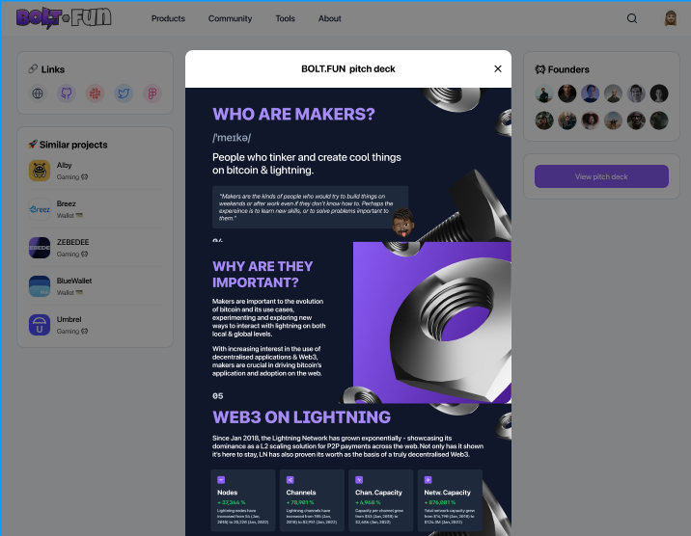Viewport: 691px width, 536px height.
Task: Open the Products menu
Action: (x=168, y=18)
